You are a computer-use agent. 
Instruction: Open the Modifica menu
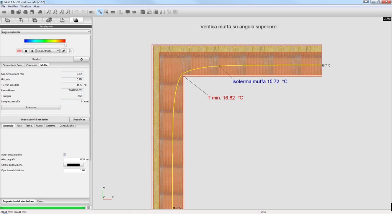click(x=13, y=6)
